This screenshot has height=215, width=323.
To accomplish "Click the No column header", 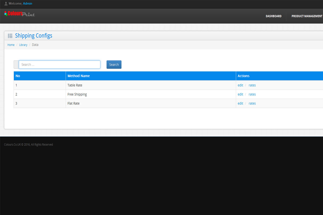I will click(x=18, y=76).
